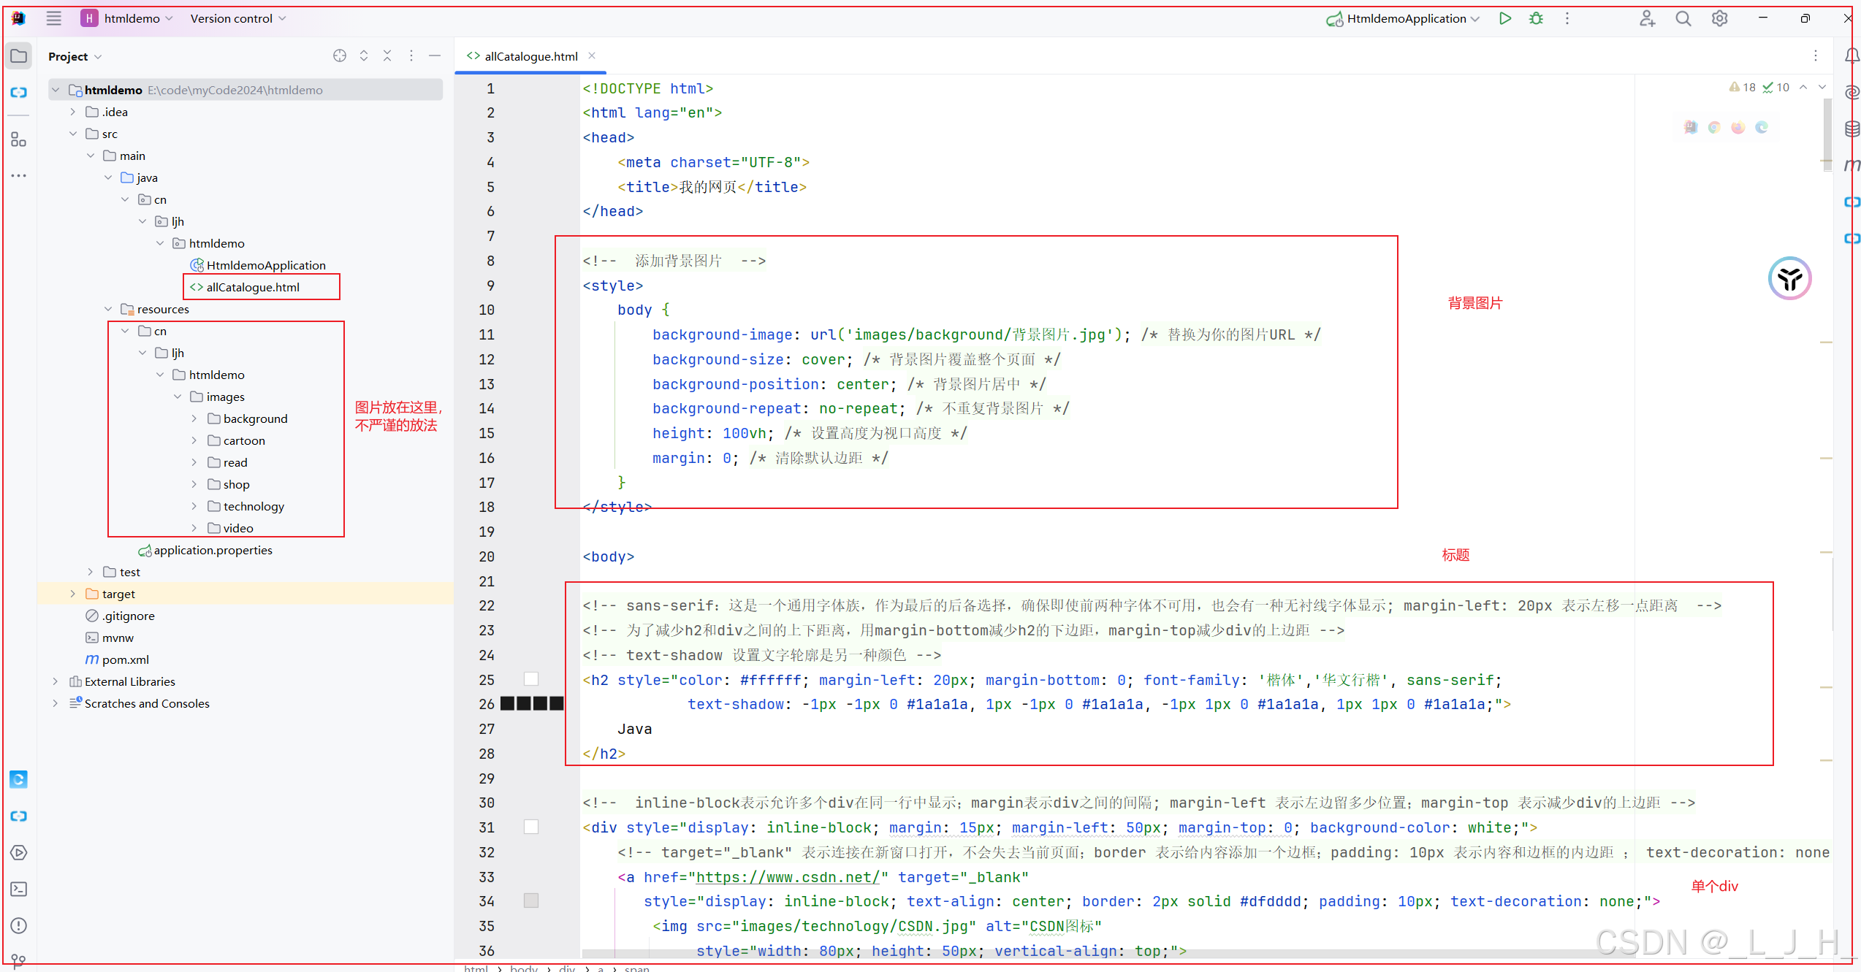Open Search Everywhere magnifier icon

tap(1683, 19)
